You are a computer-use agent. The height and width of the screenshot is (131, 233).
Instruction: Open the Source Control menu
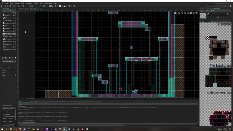click(48, 3)
